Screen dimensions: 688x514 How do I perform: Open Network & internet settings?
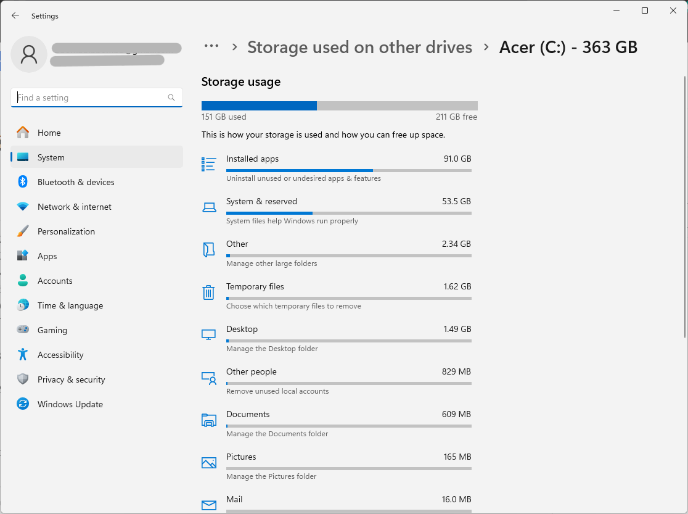pos(75,207)
